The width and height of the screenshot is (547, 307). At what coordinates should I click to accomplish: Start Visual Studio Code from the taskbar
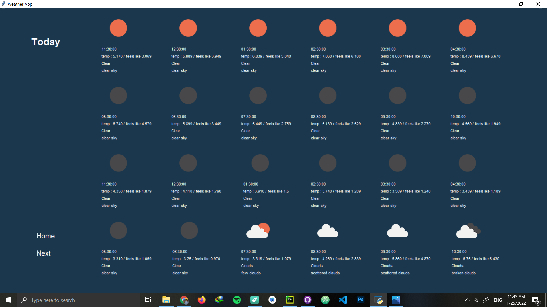click(343, 300)
